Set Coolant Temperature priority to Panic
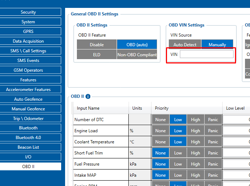 213,142
